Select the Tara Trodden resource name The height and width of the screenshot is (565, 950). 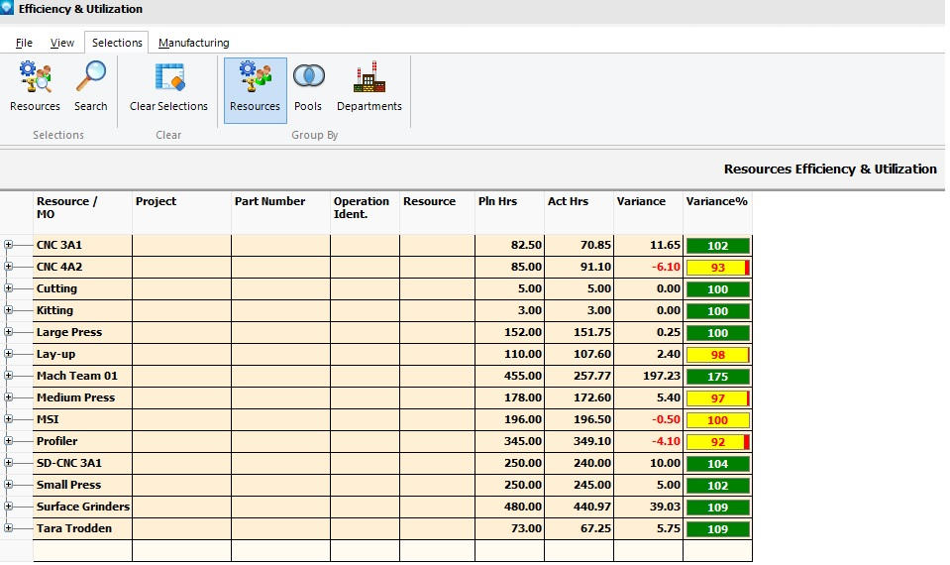point(74,528)
